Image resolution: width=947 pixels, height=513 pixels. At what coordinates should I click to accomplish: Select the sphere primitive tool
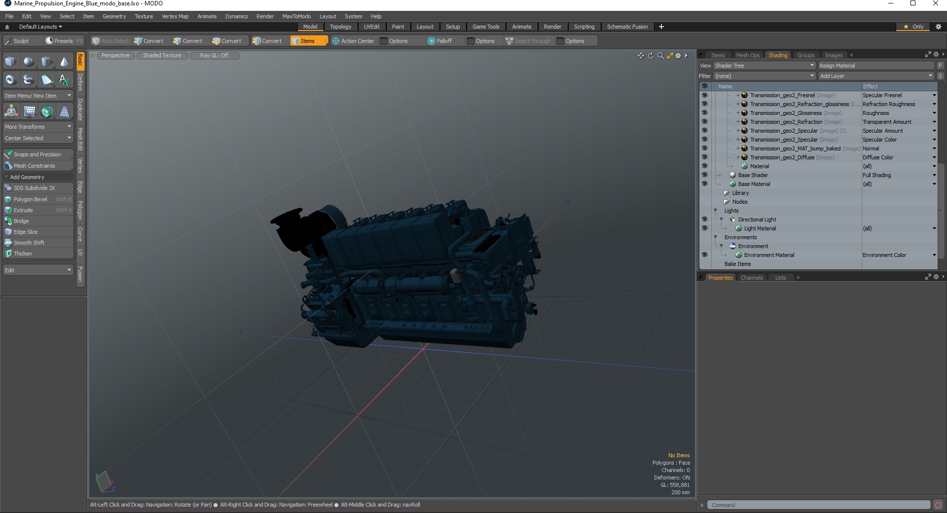point(29,62)
